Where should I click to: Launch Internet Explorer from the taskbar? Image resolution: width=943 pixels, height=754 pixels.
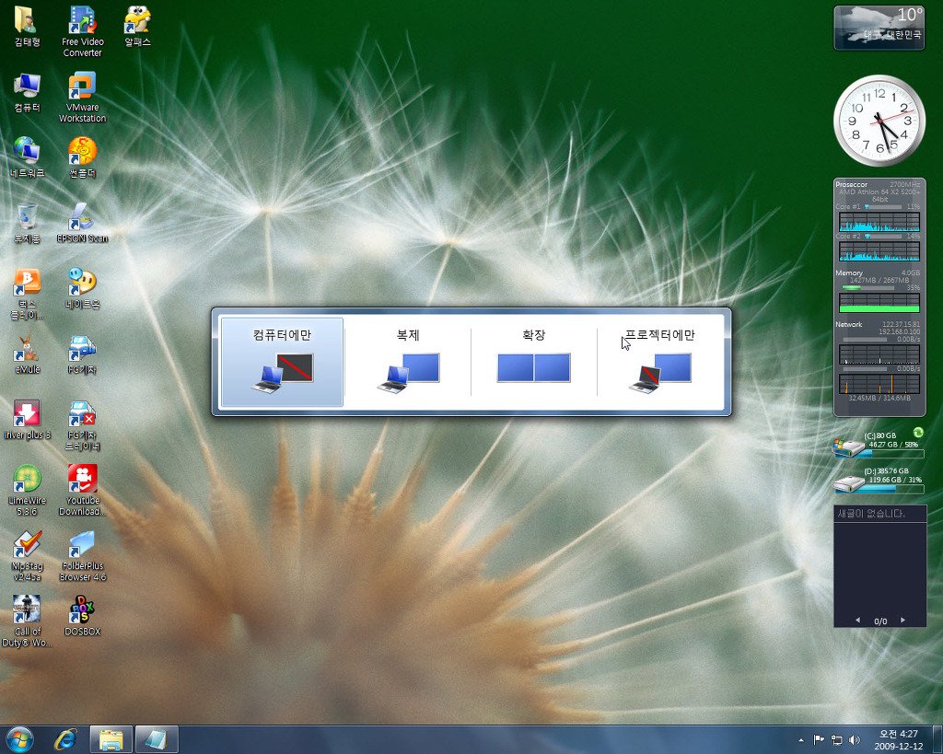click(65, 739)
